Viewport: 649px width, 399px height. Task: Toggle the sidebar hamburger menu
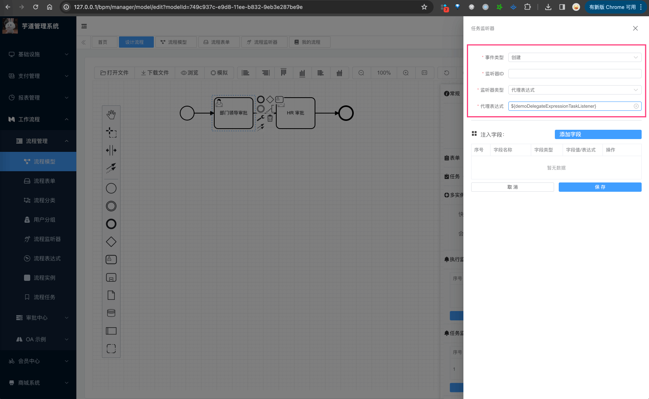84,26
